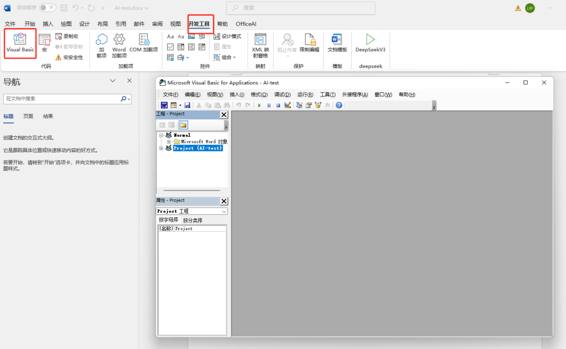
Task: Insert combo box content control
Action: point(181,47)
